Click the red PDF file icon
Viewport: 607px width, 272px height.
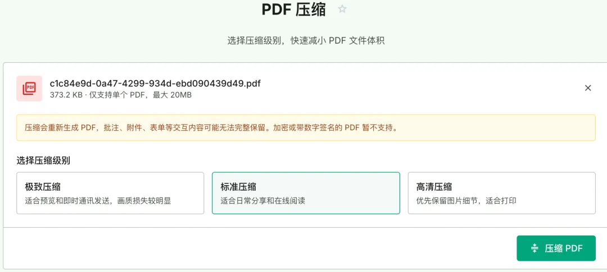[x=29, y=89]
